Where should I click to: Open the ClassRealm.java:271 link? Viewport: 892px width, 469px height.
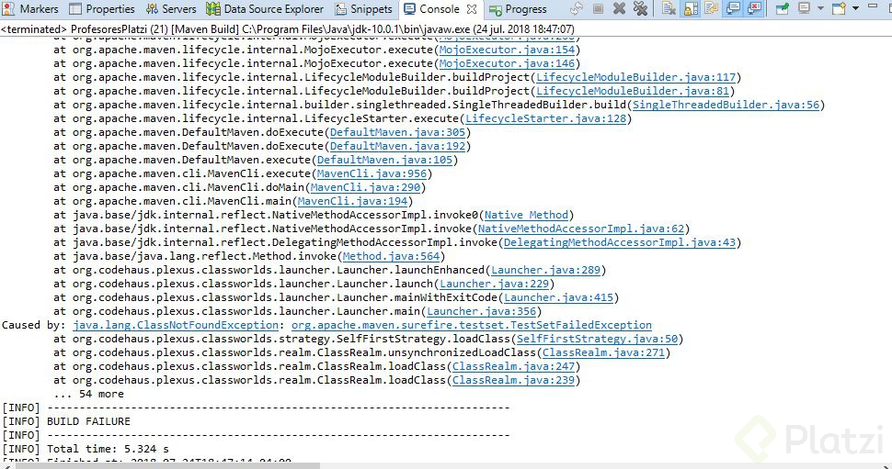[603, 352]
